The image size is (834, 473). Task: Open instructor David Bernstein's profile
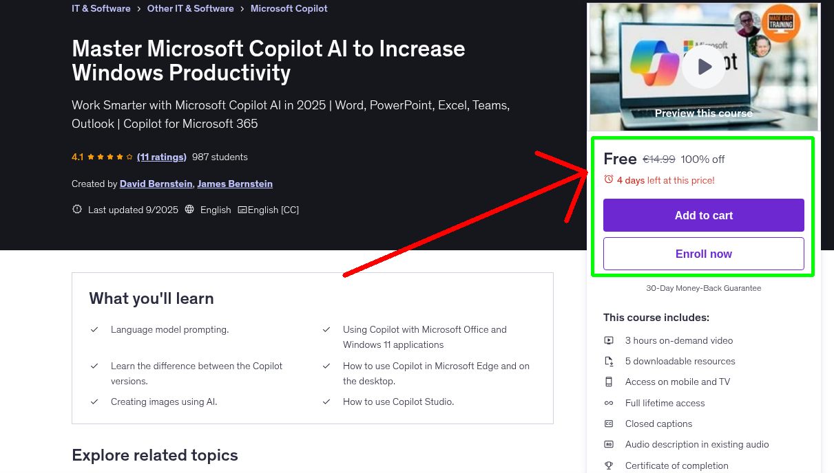156,184
